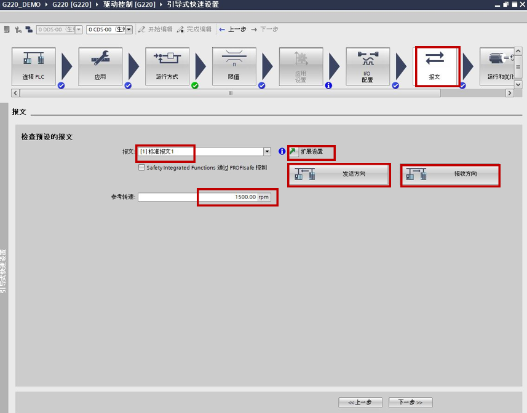Click the 发送方向 button
Screen dimensions: 527x413
tap(339, 175)
